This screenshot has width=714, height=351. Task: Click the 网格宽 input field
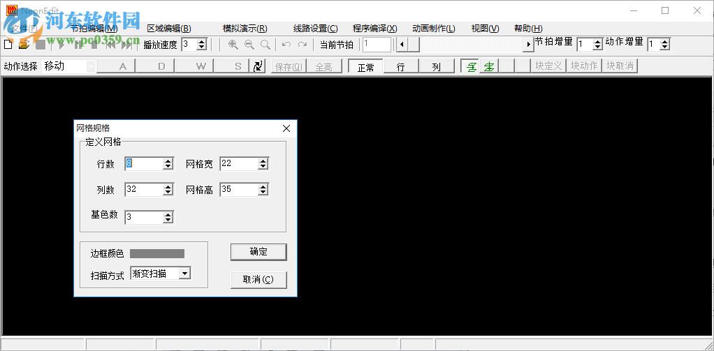click(239, 164)
